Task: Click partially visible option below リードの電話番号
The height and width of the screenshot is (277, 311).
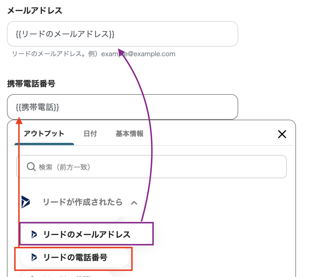Action: (x=66, y=275)
